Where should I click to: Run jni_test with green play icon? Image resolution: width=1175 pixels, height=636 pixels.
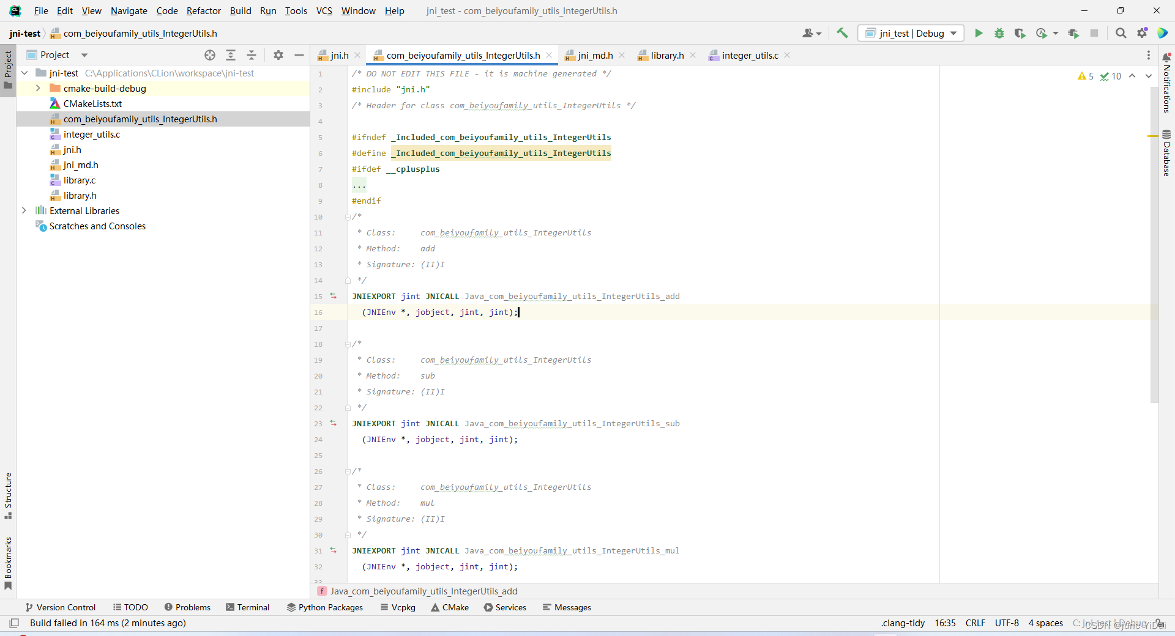979,33
